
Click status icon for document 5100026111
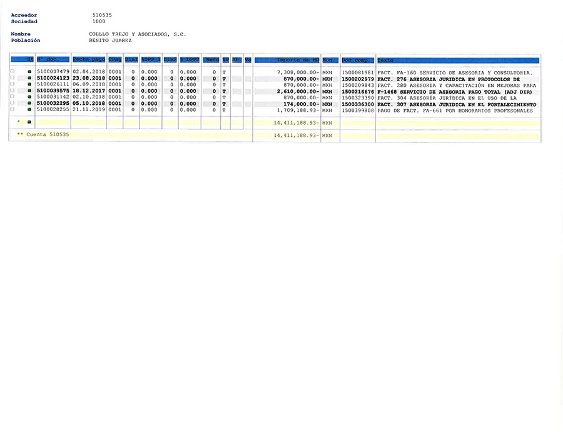pyautogui.click(x=29, y=85)
